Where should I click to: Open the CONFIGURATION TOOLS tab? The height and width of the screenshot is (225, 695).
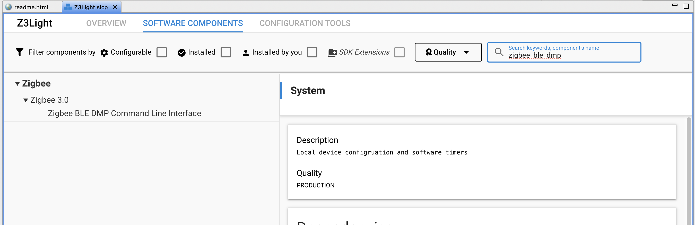click(x=305, y=23)
